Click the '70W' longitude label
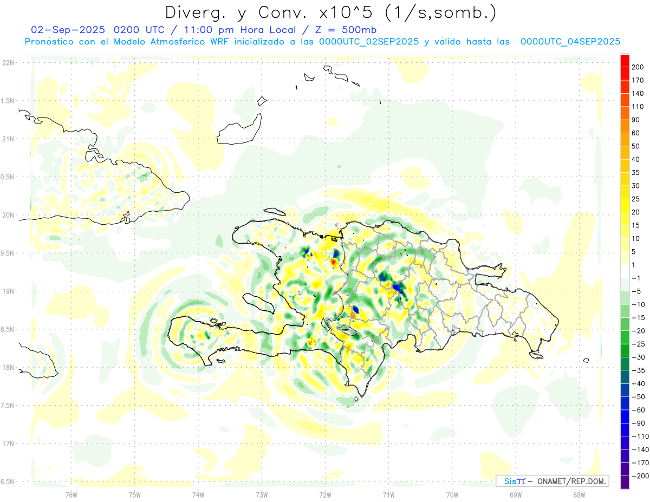This screenshot has height=502, width=650. point(452,495)
